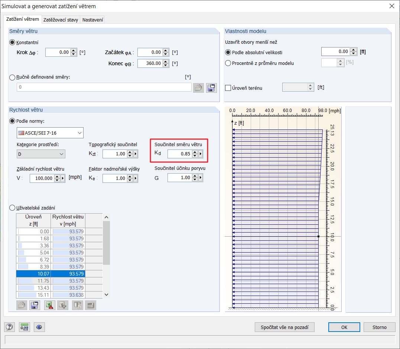Click basic wind speed field 100.000
The image size is (400, 349).
pos(42,178)
